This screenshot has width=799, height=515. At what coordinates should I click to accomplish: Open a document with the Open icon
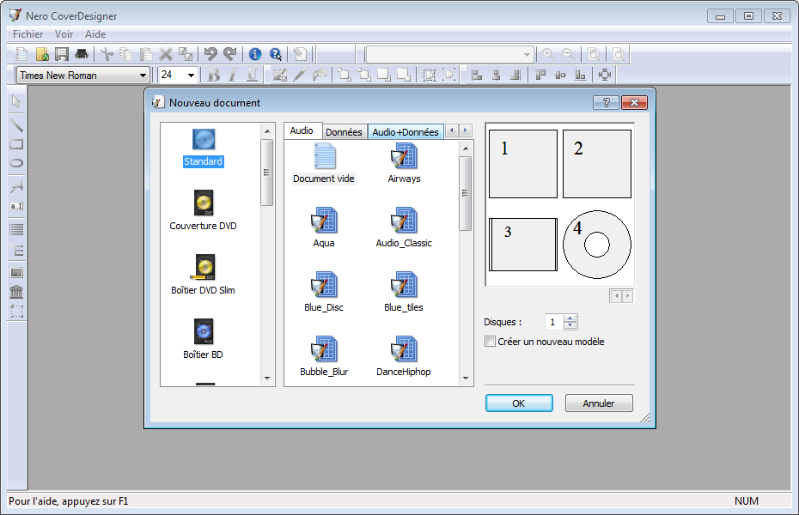pyautogui.click(x=41, y=53)
